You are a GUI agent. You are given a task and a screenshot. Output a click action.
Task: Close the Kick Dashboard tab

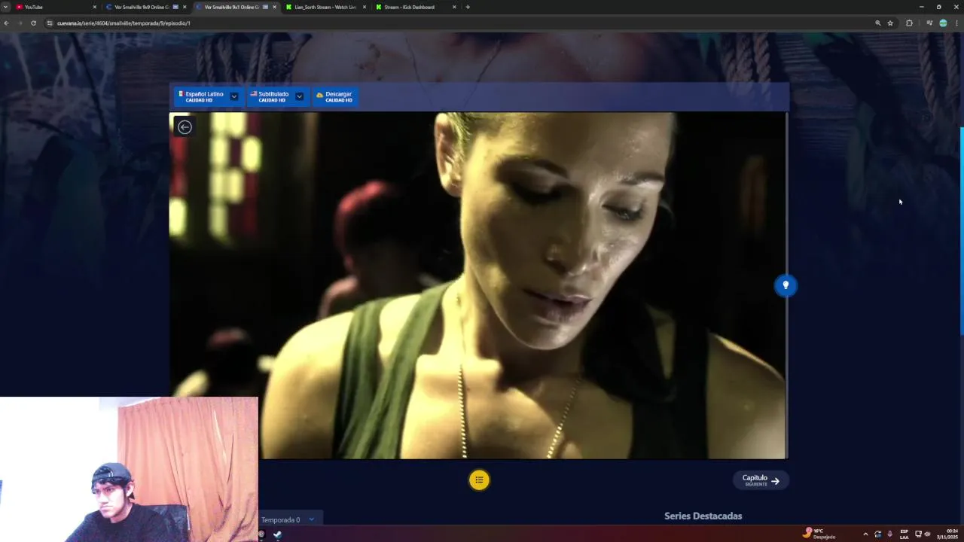(454, 7)
